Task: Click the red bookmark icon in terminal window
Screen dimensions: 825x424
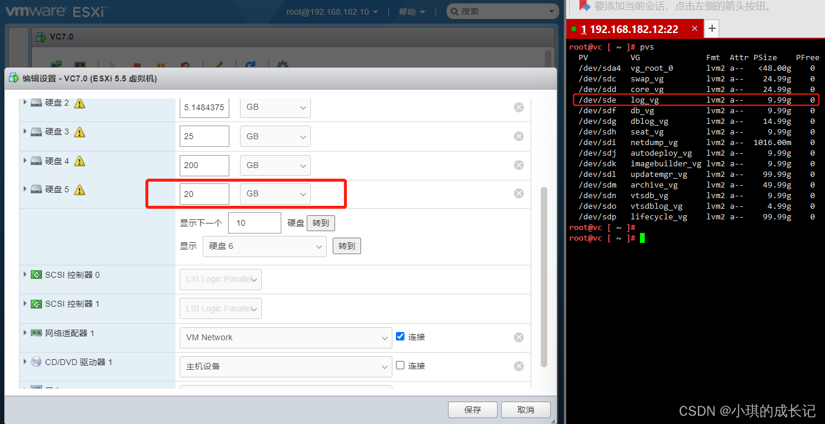Action: (584, 6)
